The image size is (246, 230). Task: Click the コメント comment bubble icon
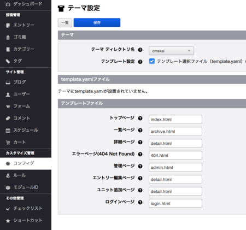tap(8, 119)
